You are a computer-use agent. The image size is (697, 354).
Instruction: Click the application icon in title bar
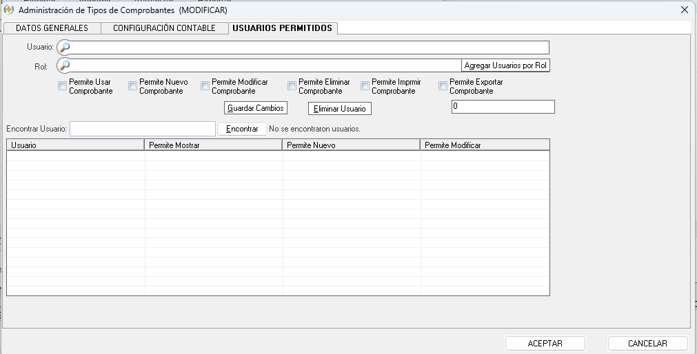coord(9,10)
